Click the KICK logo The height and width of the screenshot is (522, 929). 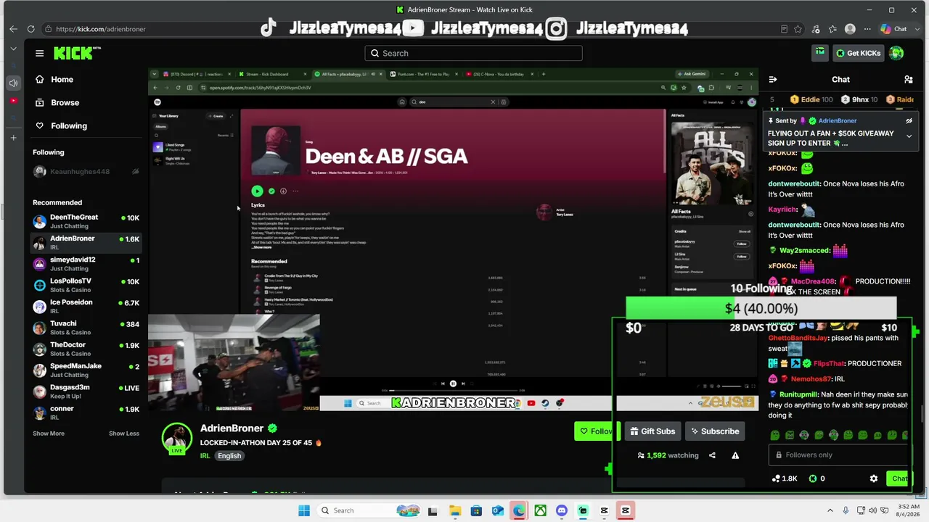point(73,53)
